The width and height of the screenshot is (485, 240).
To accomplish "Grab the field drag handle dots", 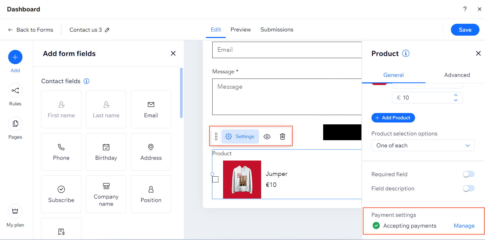I will 216,137.
